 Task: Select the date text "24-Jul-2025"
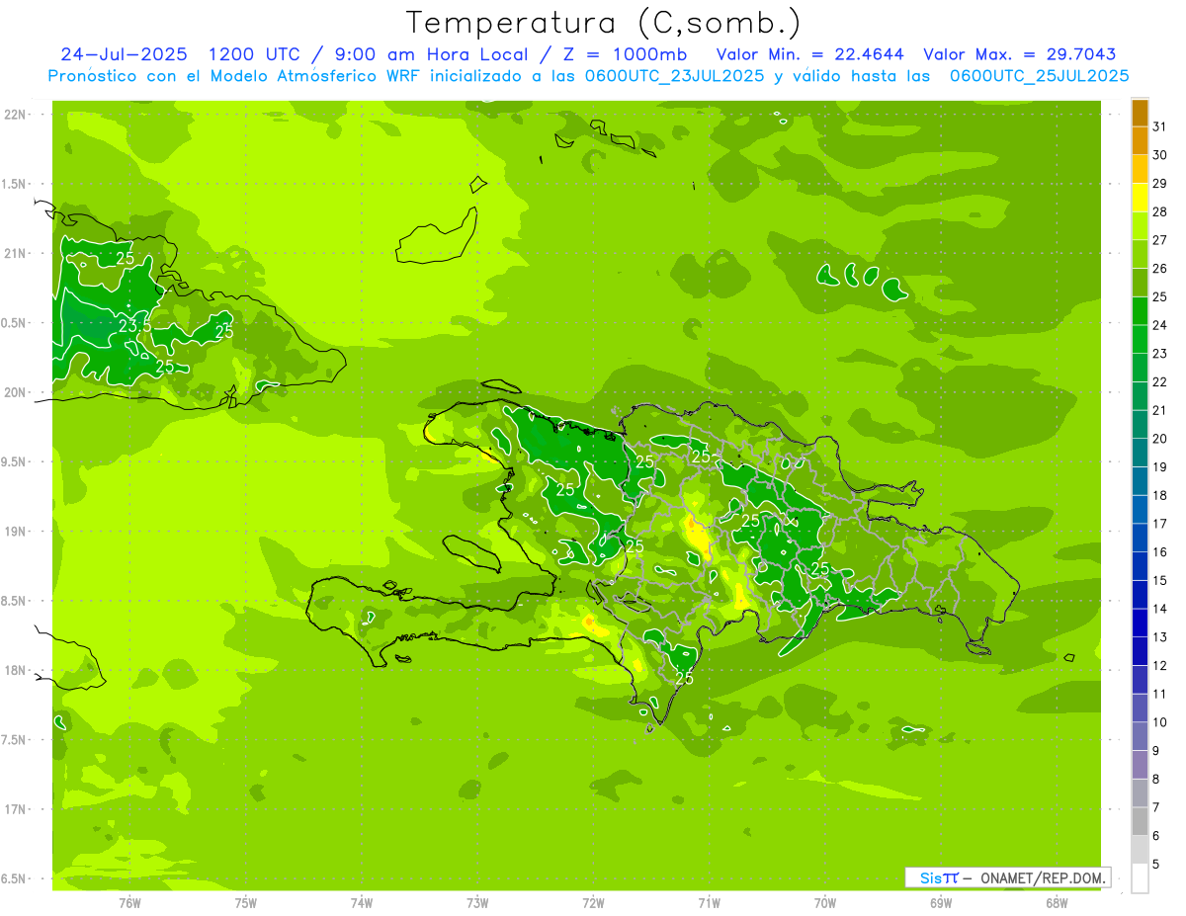(x=126, y=54)
